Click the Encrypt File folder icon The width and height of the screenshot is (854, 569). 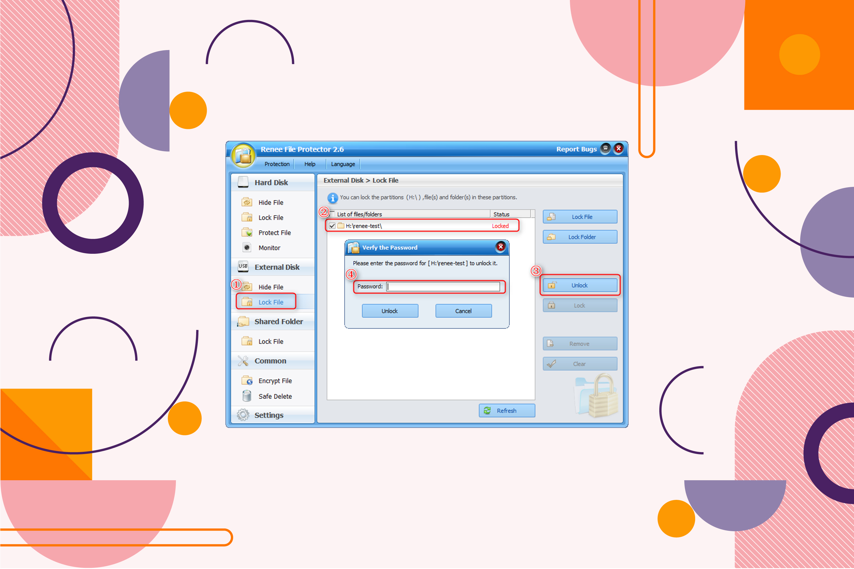coord(247,380)
